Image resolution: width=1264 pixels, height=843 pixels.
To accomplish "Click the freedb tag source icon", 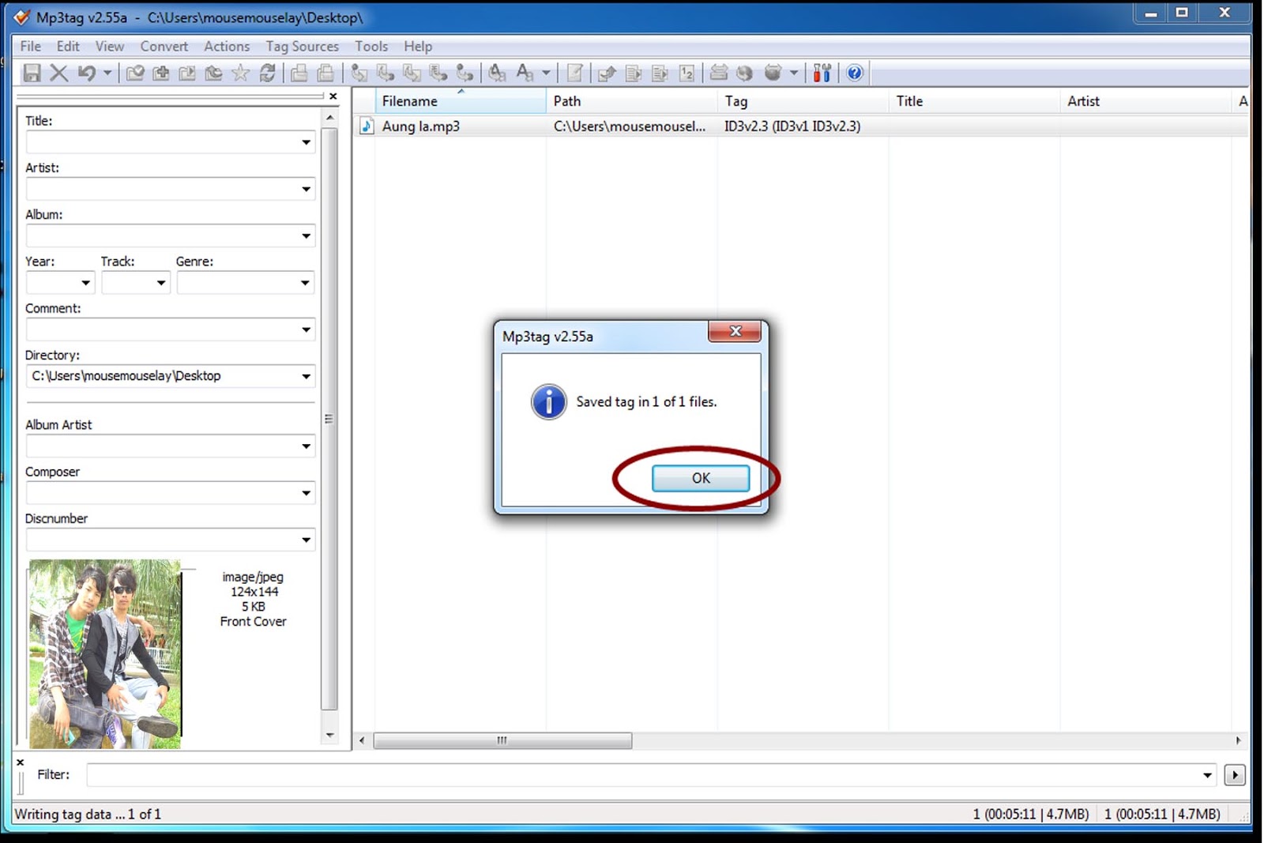I will click(718, 73).
